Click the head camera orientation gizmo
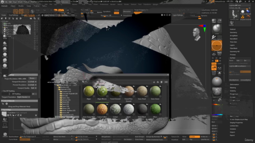 [196, 34]
